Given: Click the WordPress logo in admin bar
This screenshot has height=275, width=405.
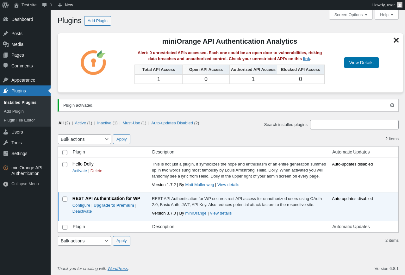Looking at the screenshot, I should pos(5,5).
